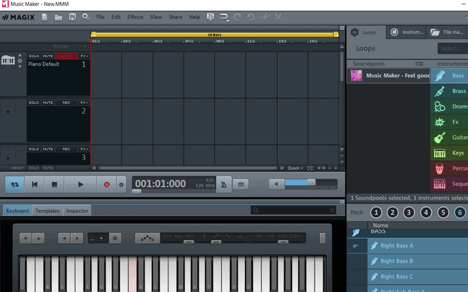The image size is (468, 292).
Task: Open program settings gear icon in toolbar
Action: pyautogui.click(x=86, y=17)
